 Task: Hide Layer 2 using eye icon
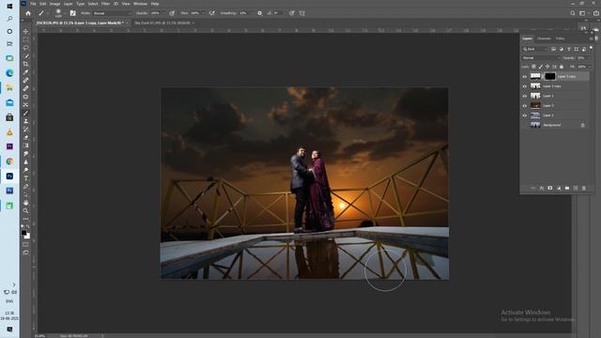click(524, 115)
